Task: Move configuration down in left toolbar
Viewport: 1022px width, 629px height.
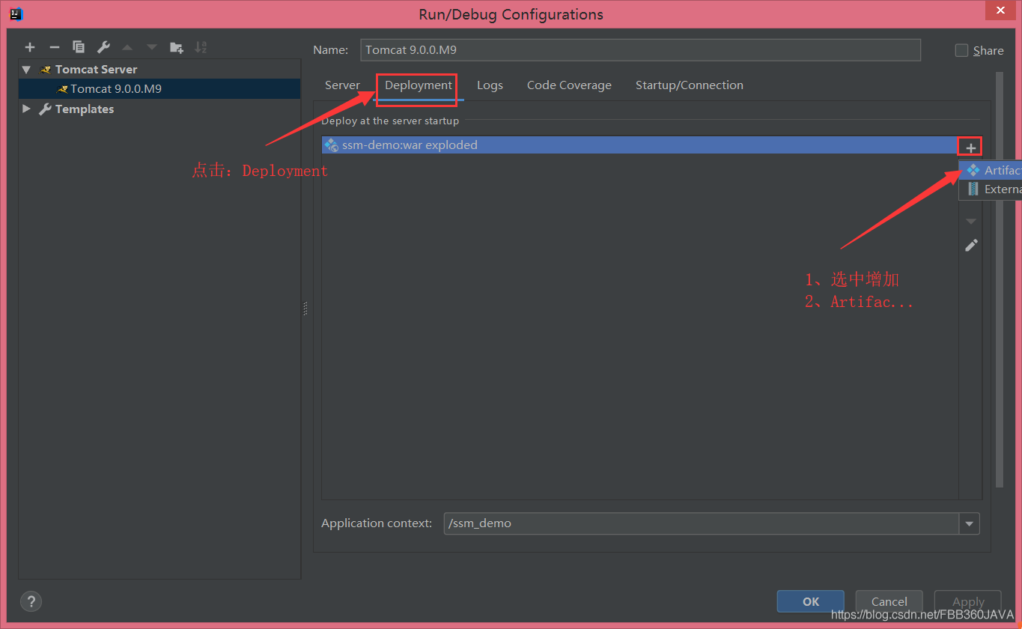Action: (152, 47)
